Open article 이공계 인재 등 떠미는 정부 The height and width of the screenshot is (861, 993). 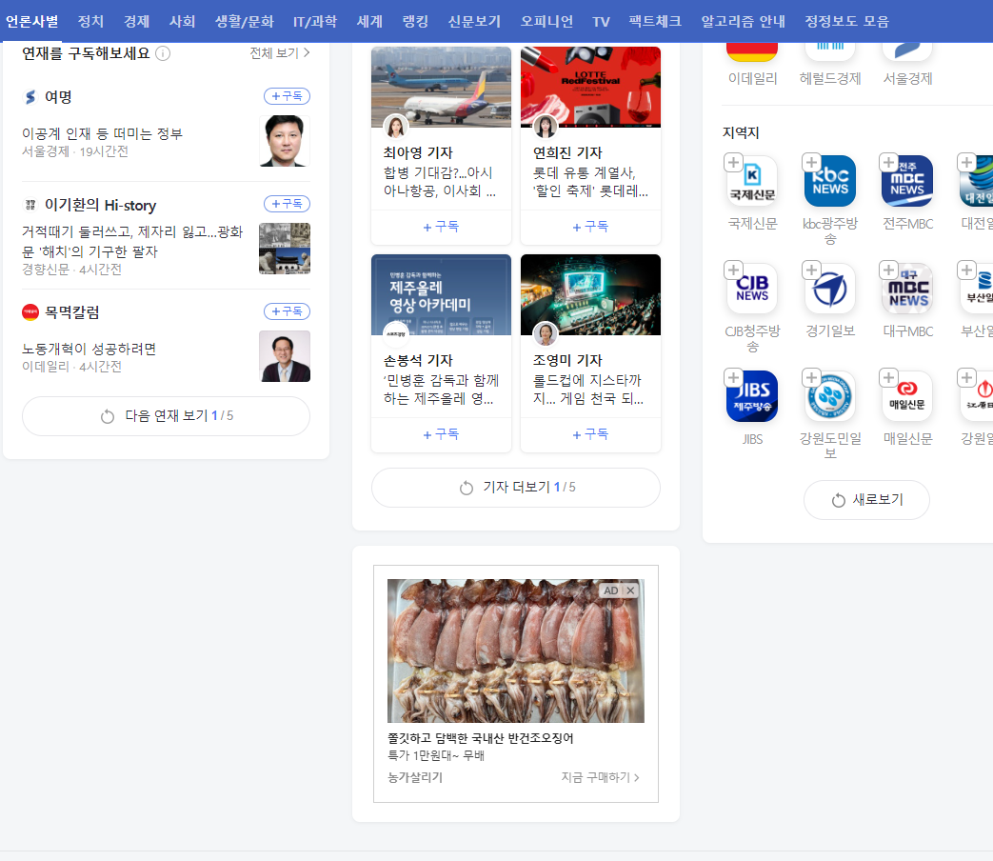point(102,133)
